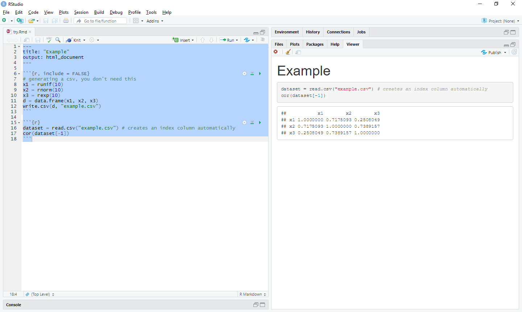Open the Session menu

point(81,12)
